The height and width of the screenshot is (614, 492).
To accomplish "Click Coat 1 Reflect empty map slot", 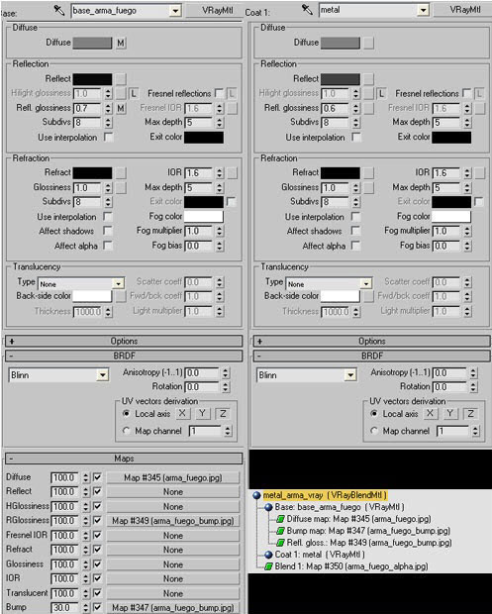I will click(x=368, y=79).
